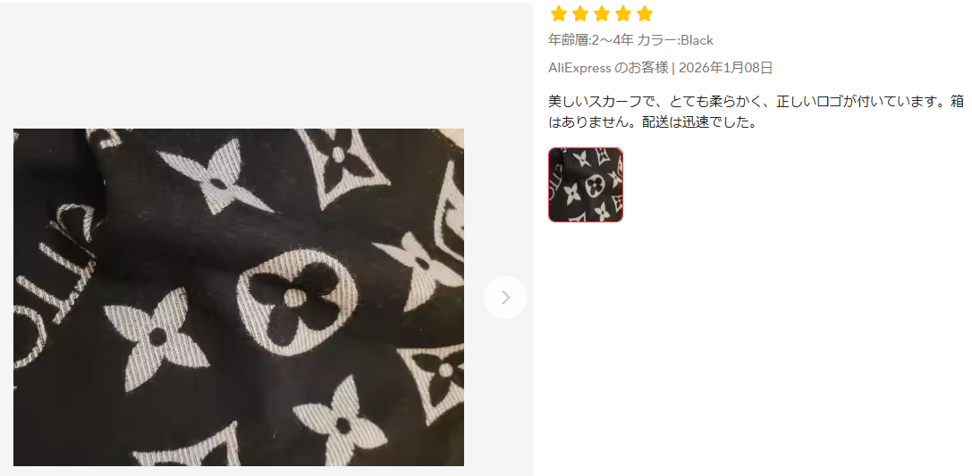972x476 pixels.
Task: Select the third rating star
Action: point(602,13)
